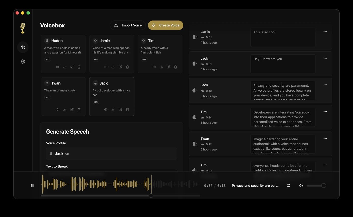The width and height of the screenshot is (353, 217).
Task: Download the Tim voice profile
Action: tap(161, 67)
